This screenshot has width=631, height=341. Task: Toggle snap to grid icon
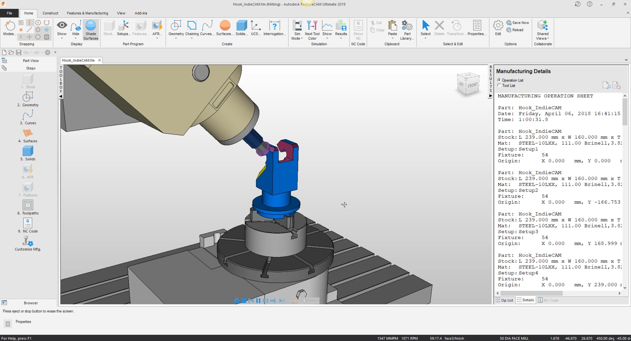pyautogui.click(x=21, y=23)
